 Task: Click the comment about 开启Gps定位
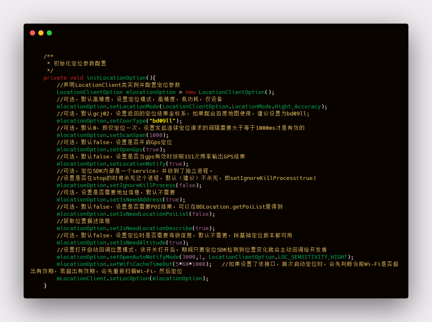pos(114,142)
